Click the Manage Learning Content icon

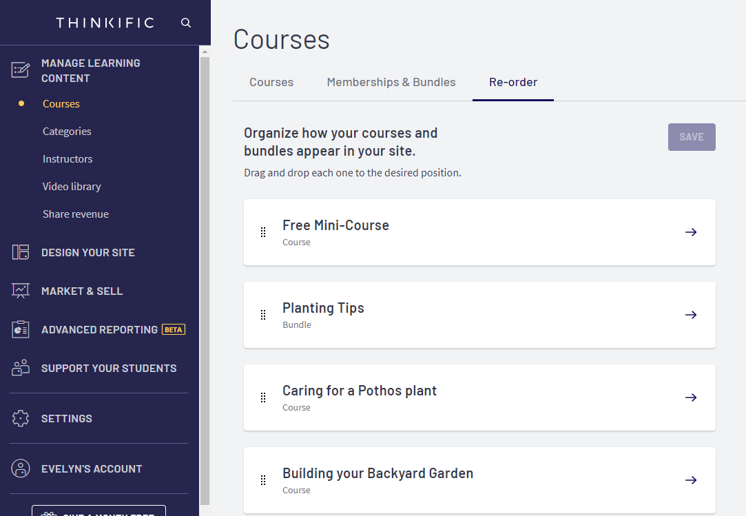point(21,70)
